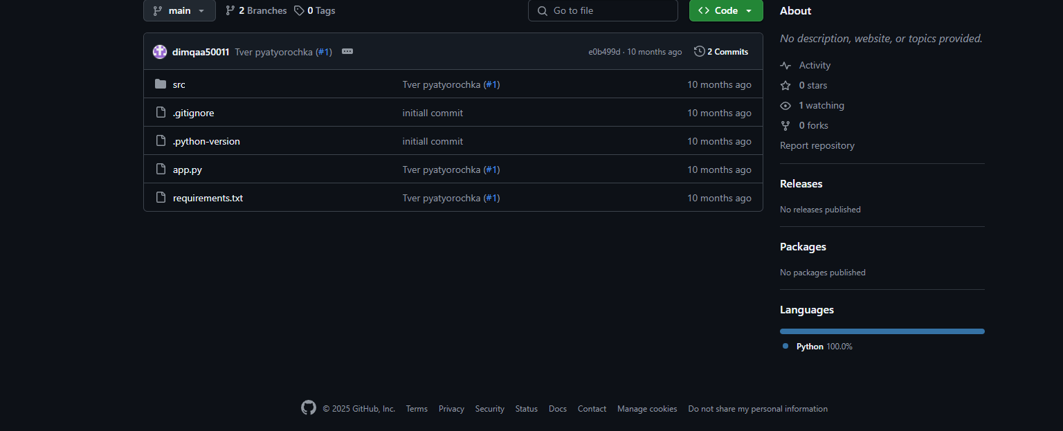Open the src folder icon

(161, 84)
